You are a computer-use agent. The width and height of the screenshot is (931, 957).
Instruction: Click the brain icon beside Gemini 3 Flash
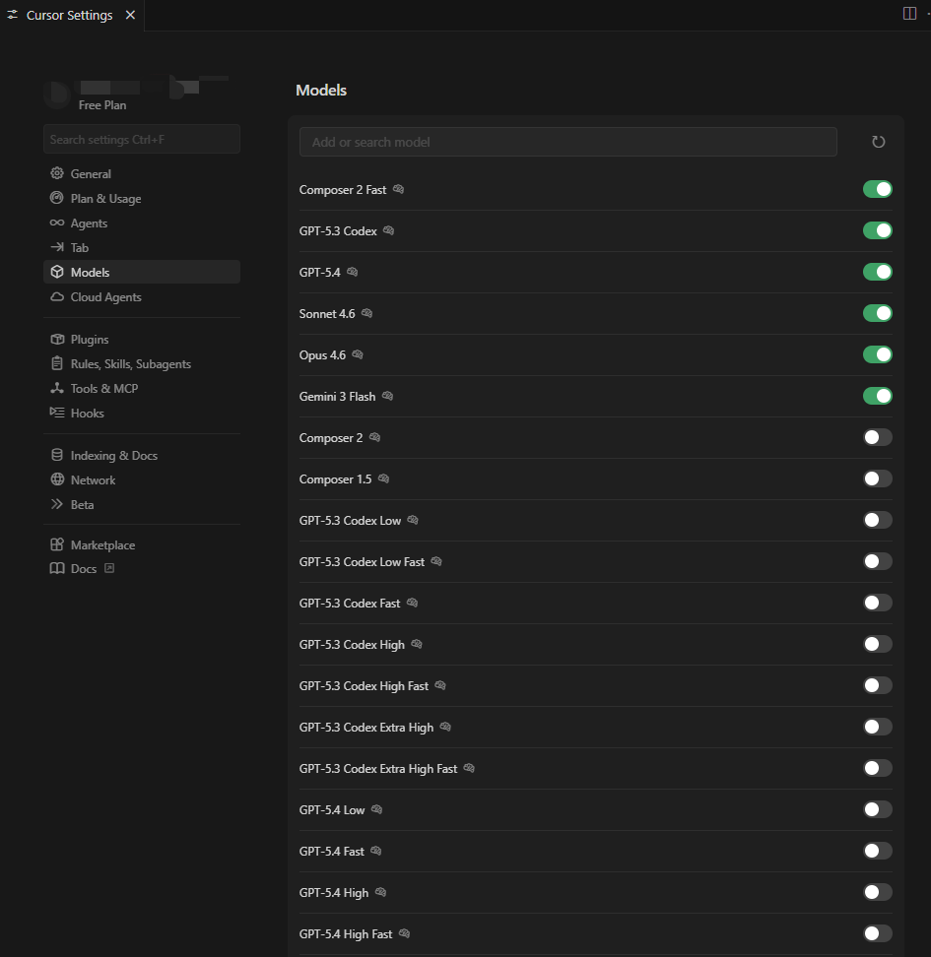[x=387, y=396]
